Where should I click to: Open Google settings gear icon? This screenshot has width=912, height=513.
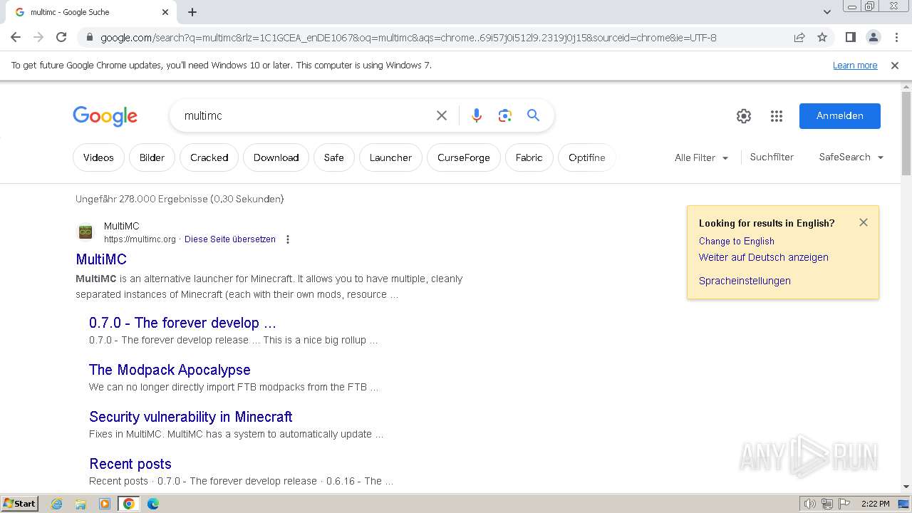744,116
